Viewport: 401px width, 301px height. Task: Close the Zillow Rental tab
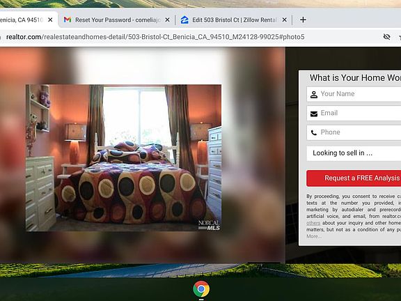click(x=284, y=20)
